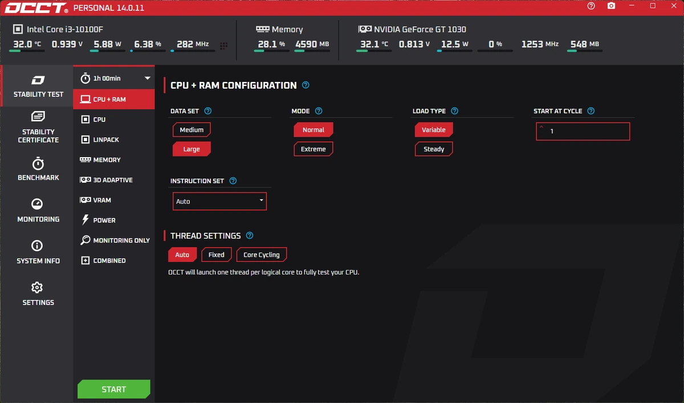Click the GPU temperature 32.1 °C reading
684x403 pixels.
(x=373, y=44)
